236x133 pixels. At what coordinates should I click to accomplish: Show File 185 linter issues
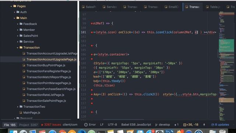[10, 125]
